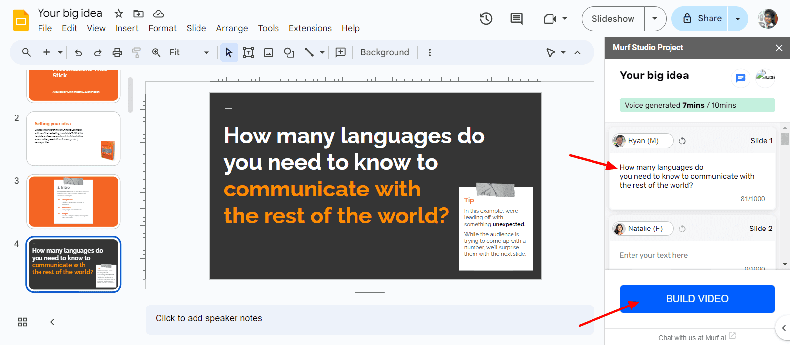Select the shape tool
790x345 pixels.
[x=289, y=52]
